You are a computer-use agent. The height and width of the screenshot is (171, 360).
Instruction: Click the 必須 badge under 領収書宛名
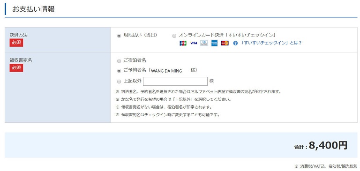pos(16,68)
